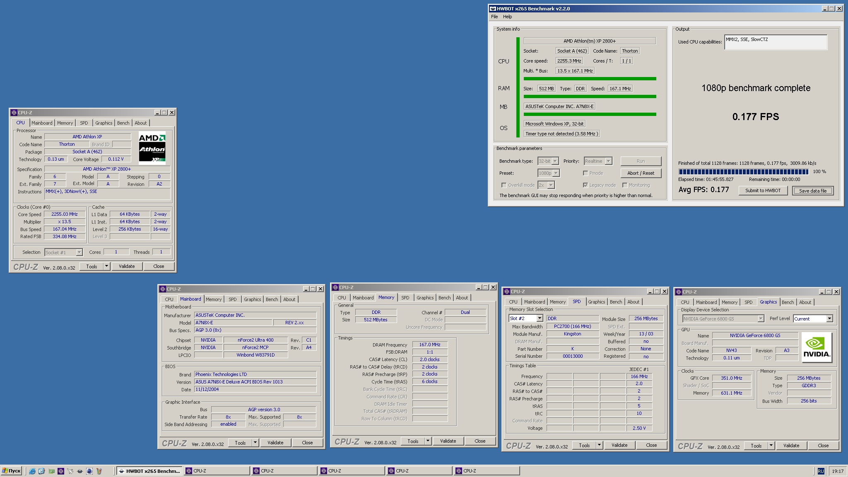Click the BIOS version field in Mainboard window

[x=255, y=382]
